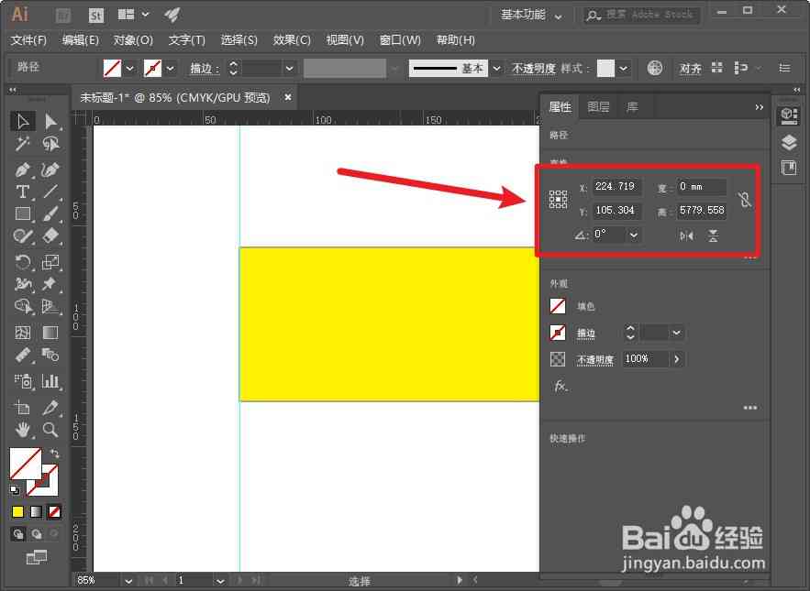Click 对齐 align link in control bar

pos(690,68)
